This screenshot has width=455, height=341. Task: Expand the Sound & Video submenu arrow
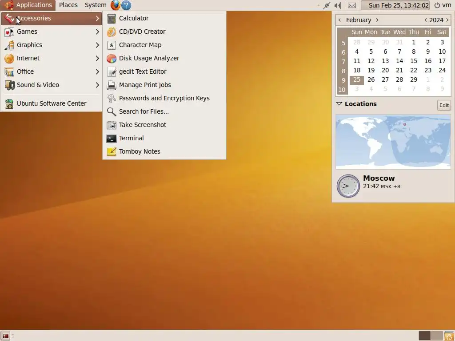97,85
